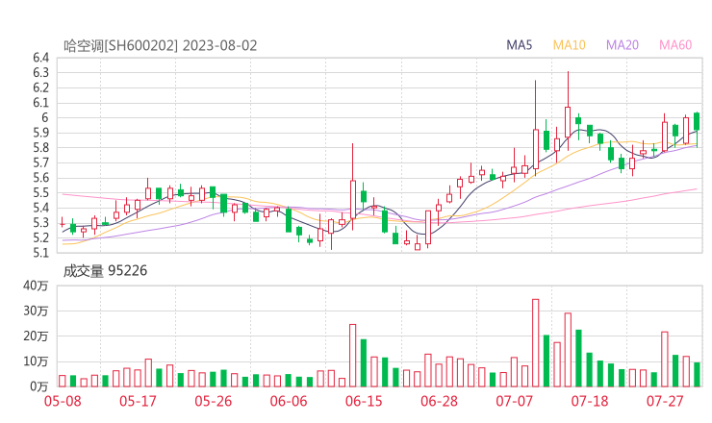Image resolution: width=712 pixels, height=423 pixels.
Task: Click the 10万 volume axis label
Action: pyautogui.click(x=36, y=361)
